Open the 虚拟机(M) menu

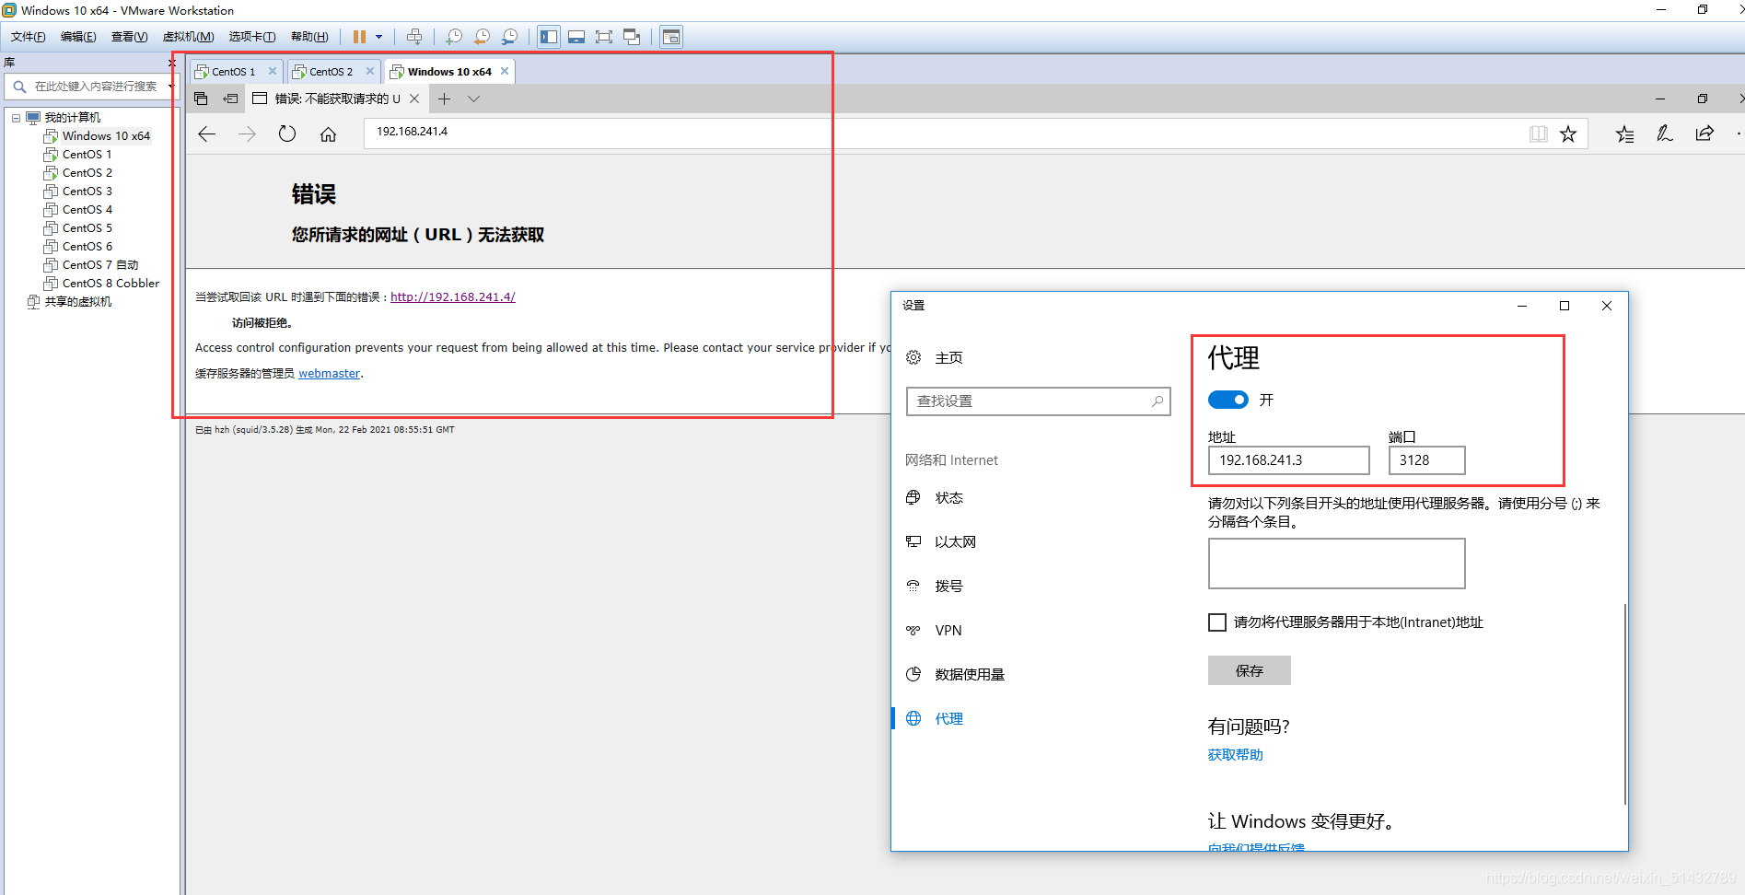pos(188,37)
